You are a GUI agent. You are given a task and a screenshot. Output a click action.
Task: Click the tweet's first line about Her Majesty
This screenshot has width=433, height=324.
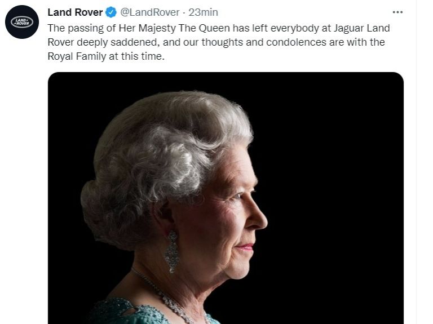pos(218,28)
